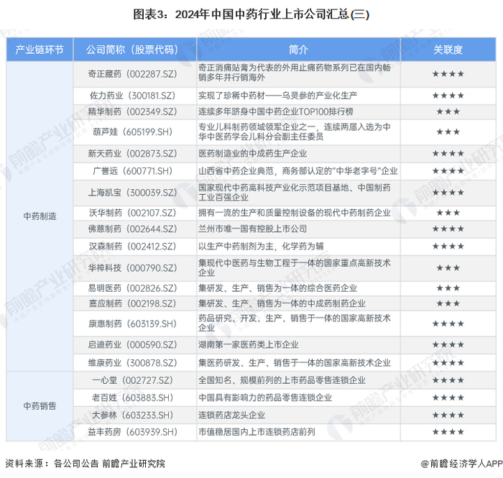Image resolution: width=503 pixels, height=478 pixels.
Task: Click the 山西省中药企业典范 description
Action: (298, 171)
